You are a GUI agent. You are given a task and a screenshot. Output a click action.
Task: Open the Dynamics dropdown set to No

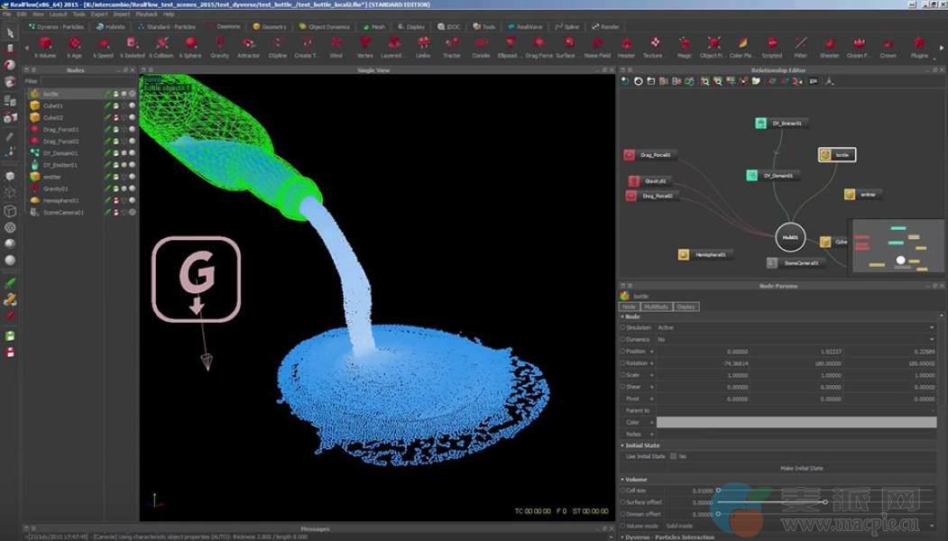(x=794, y=339)
